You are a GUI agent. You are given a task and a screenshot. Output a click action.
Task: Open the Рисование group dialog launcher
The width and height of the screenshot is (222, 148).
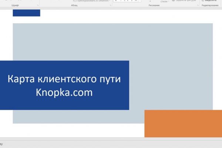(198, 6)
